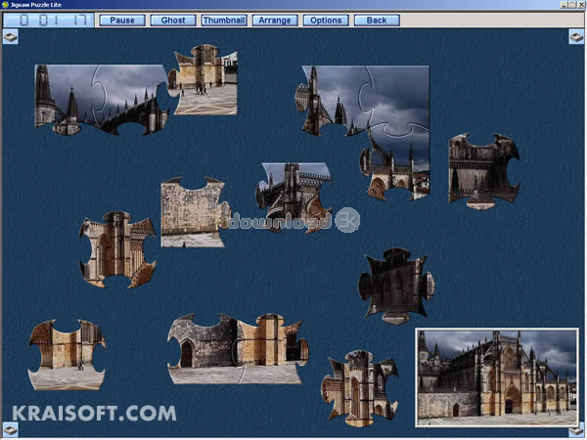Click the bottom-left piece tray icon
Viewport: 587px width, 440px height.
pyautogui.click(x=10, y=429)
